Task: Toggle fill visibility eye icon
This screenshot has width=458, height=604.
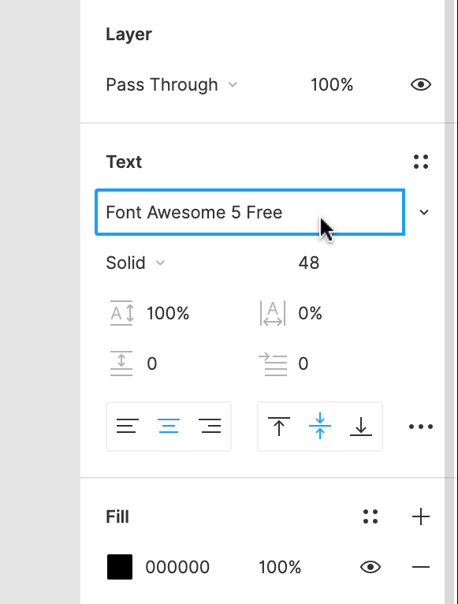Action: click(x=370, y=567)
